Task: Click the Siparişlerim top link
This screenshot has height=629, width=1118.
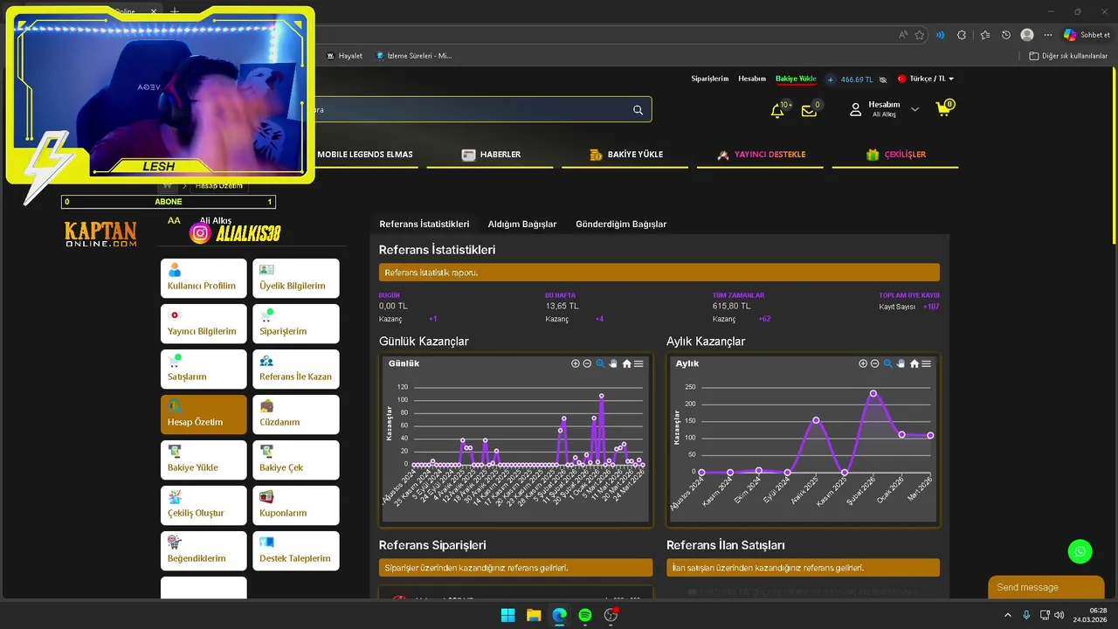Action: 710,79
